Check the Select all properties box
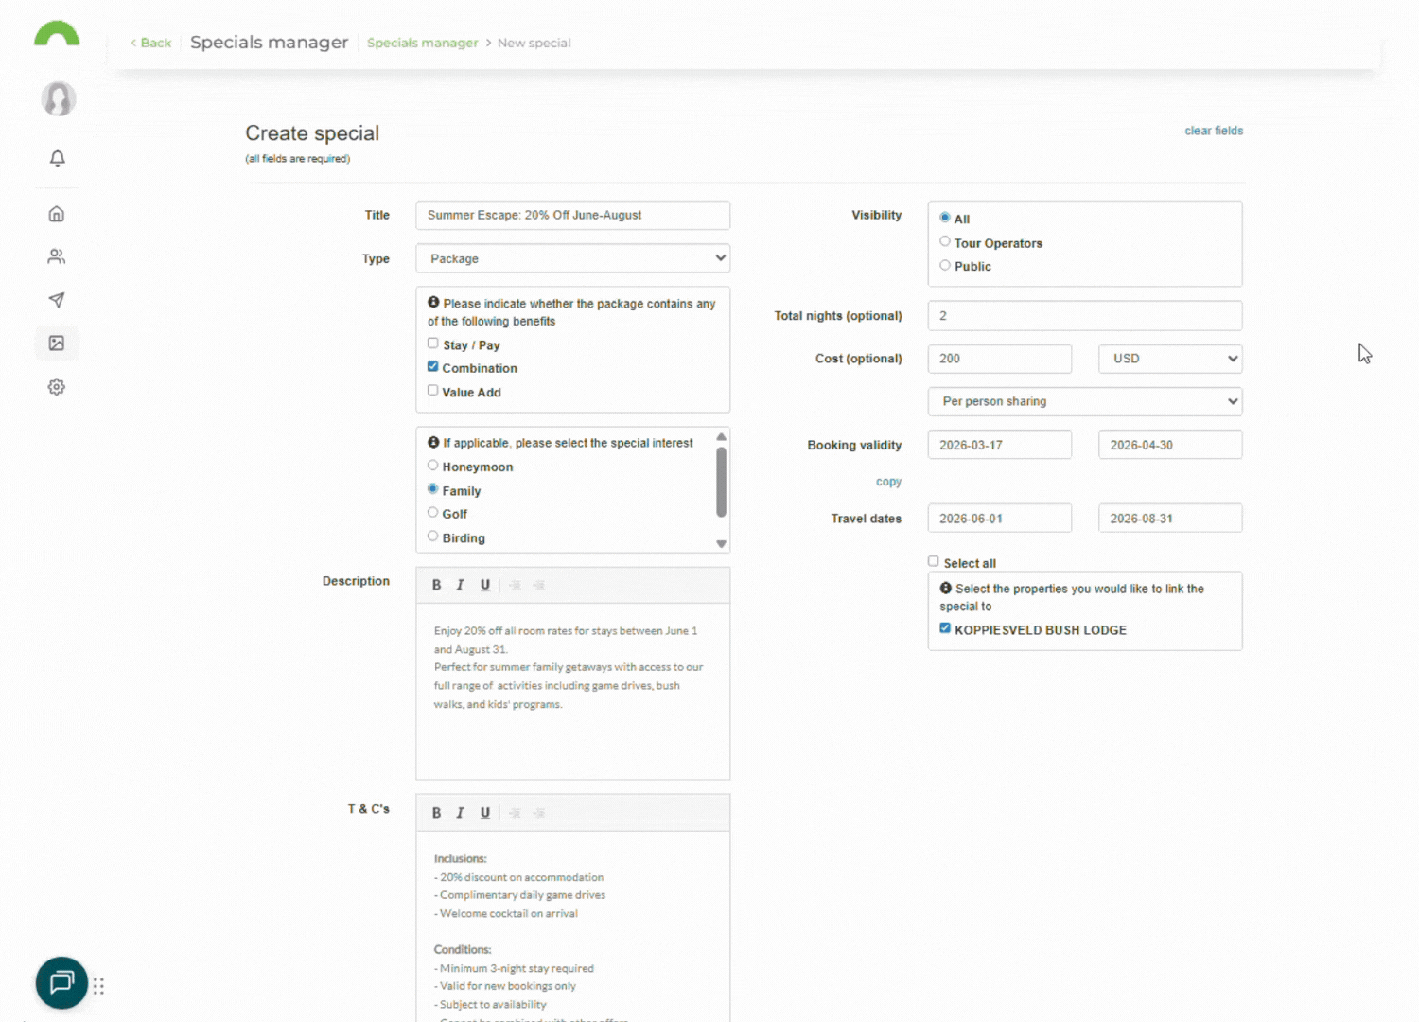Screen dimensions: 1419x1022 (x=934, y=562)
